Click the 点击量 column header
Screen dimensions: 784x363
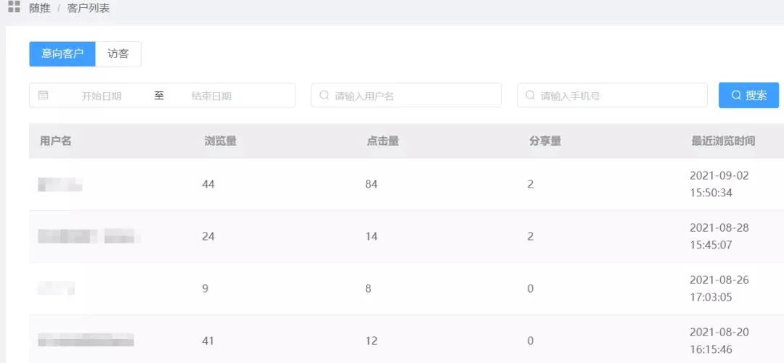(383, 141)
